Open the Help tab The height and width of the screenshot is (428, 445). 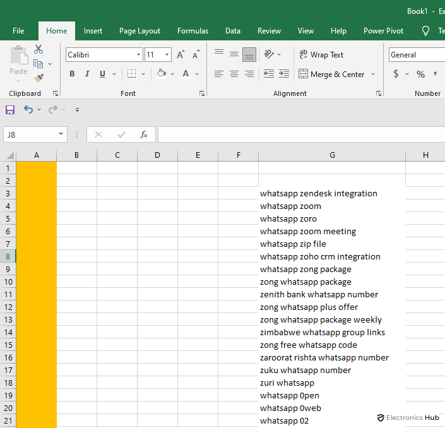[x=338, y=31]
